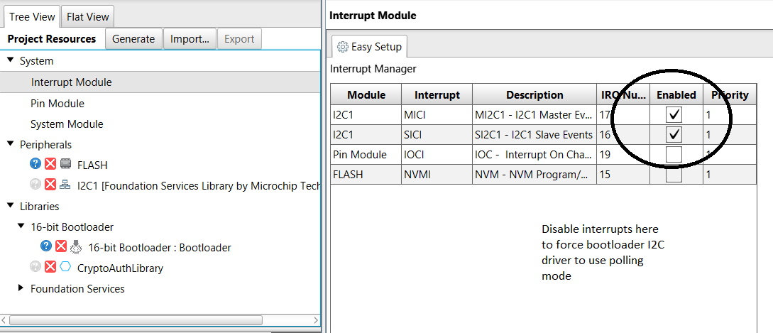Open System Module in the tree

click(x=67, y=124)
